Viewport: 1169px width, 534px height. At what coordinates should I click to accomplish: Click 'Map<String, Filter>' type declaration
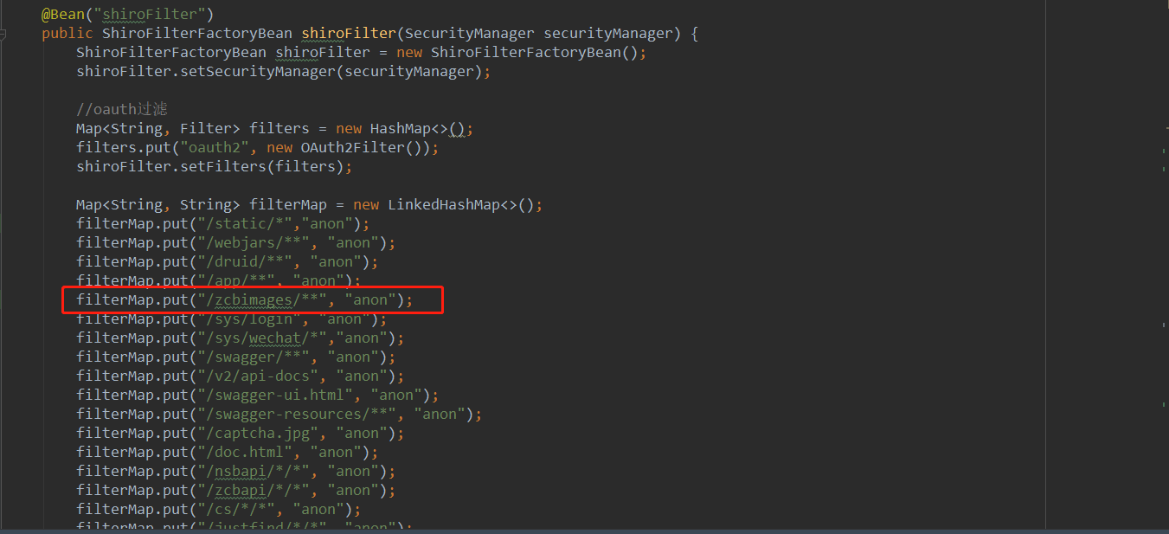tap(158, 129)
